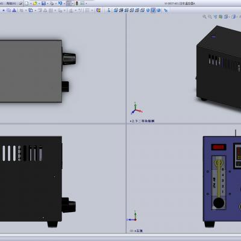Viewport: 241px width, 241px height.
Task: Switch to Top standard view
Action: point(137,10)
